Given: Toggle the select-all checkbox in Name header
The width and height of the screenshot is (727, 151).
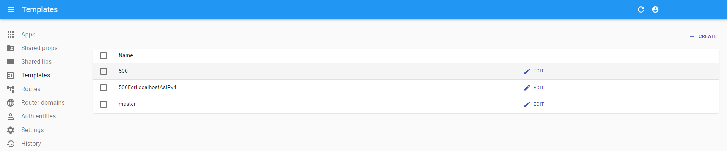Looking at the screenshot, I should (x=104, y=56).
